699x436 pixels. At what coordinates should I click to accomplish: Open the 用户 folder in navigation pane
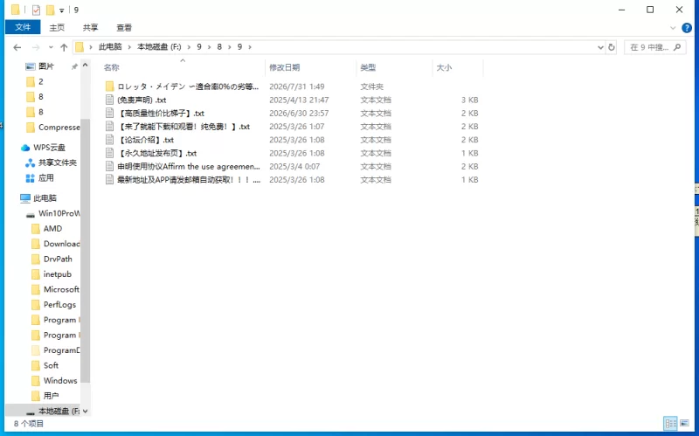[51, 396]
